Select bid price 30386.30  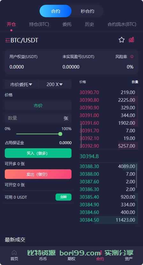tap(89, 189)
